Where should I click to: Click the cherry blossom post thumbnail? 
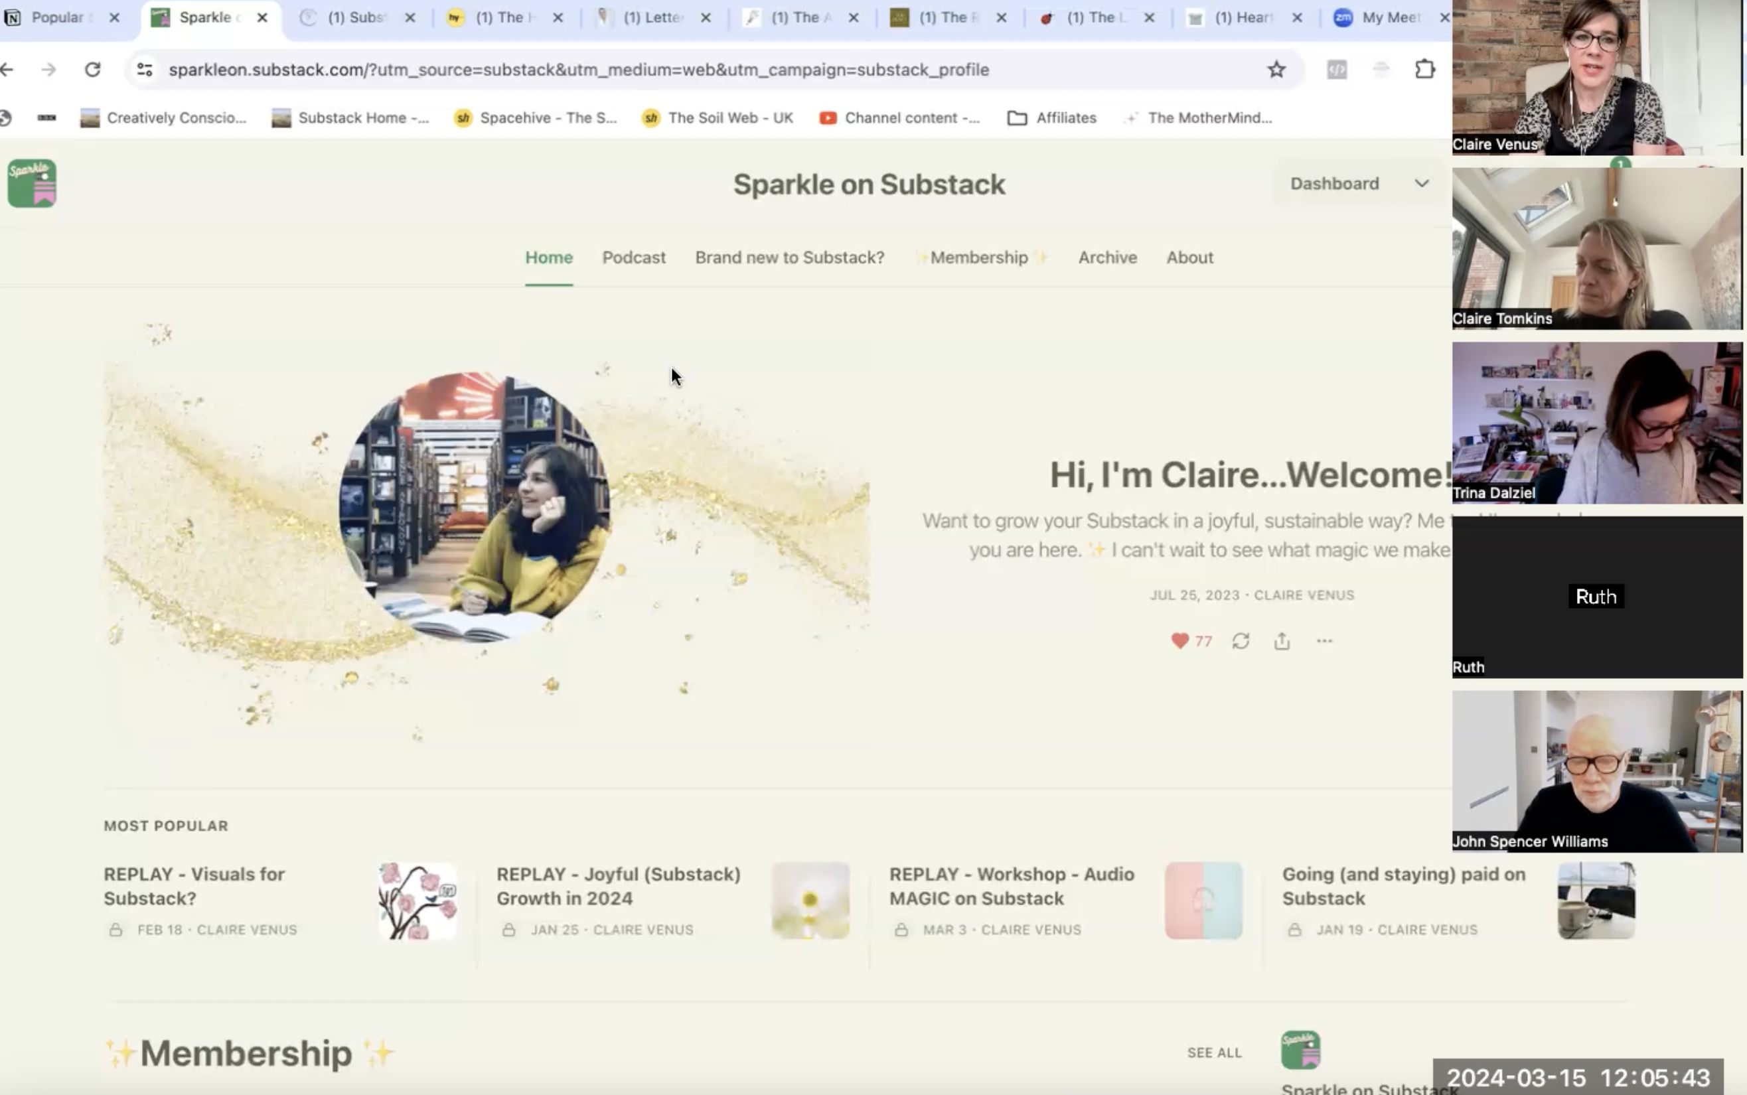418,900
